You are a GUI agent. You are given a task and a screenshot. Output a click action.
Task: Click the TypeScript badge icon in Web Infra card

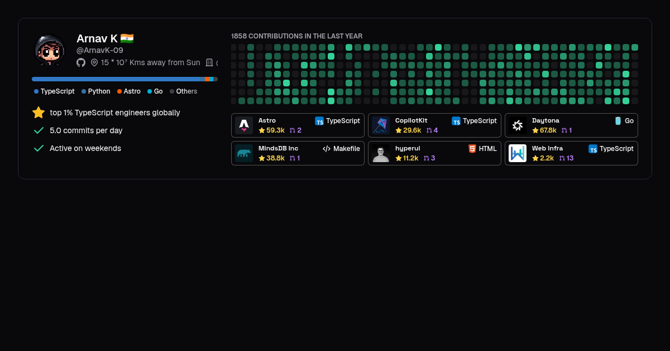click(x=593, y=149)
